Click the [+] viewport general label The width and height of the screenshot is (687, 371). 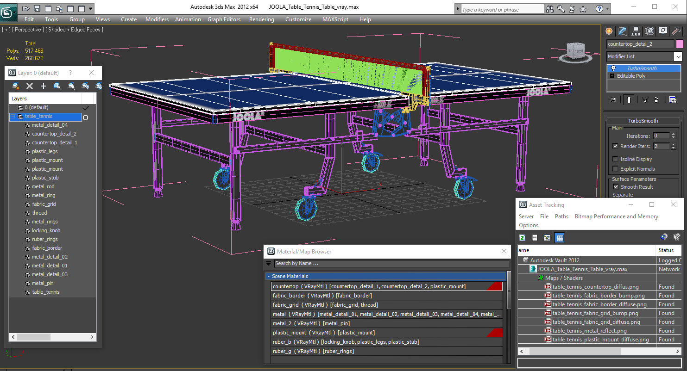tap(6, 30)
